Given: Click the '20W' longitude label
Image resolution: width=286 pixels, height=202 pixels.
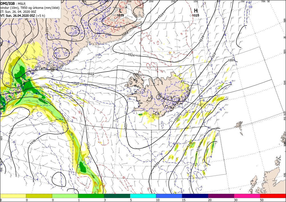Looking at the screenshot, I should (x=151, y=1).
